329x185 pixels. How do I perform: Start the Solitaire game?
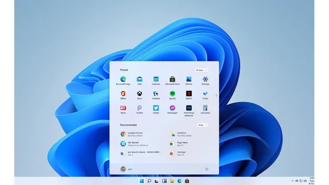pyautogui.click(x=156, y=95)
